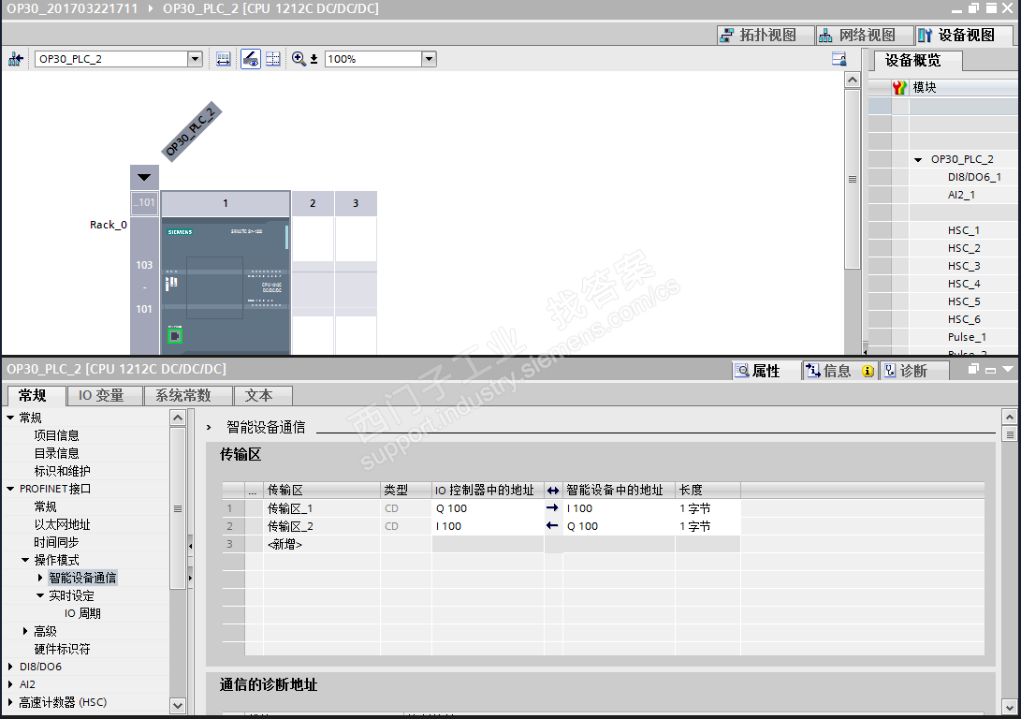Select DI8/DO6_1 in the device overview
This screenshot has height=719, width=1021.
(974, 177)
